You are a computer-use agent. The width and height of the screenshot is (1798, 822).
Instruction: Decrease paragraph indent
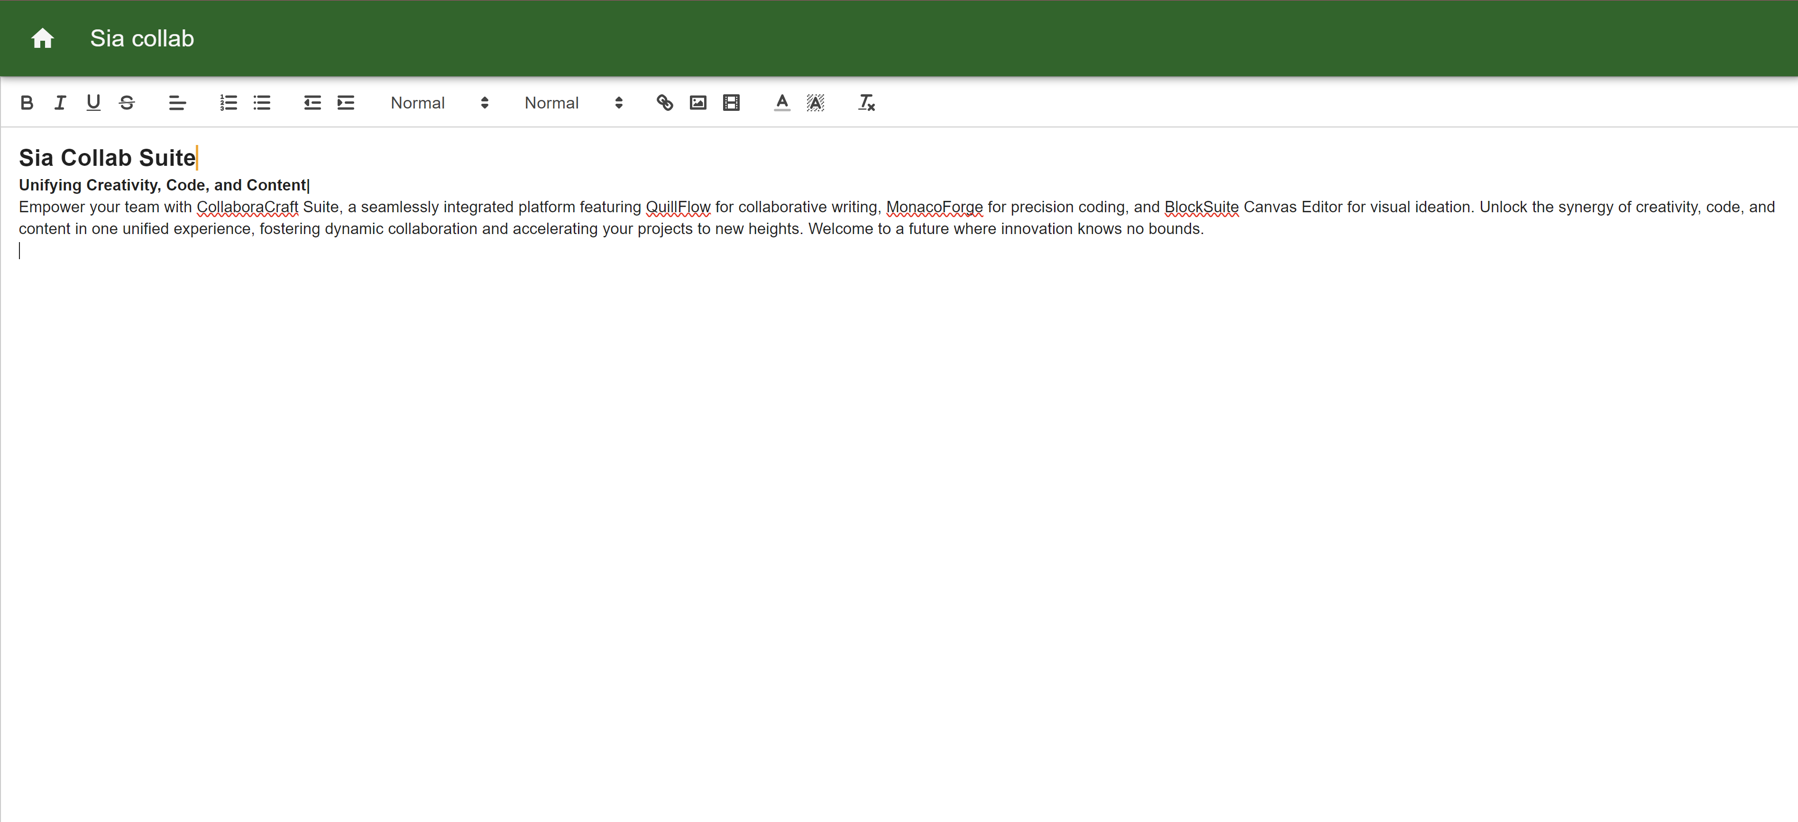pos(312,103)
